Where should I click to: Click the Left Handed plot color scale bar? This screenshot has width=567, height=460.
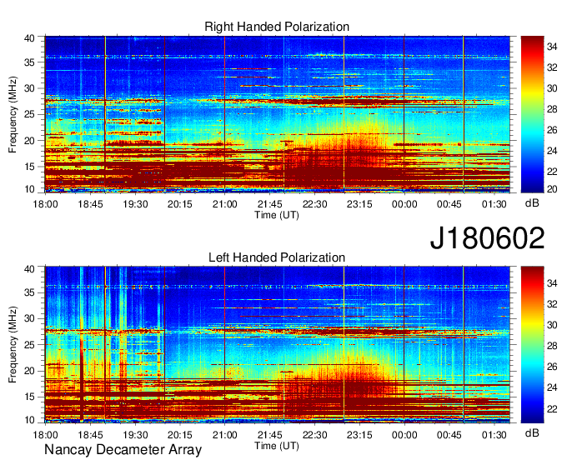click(532, 344)
